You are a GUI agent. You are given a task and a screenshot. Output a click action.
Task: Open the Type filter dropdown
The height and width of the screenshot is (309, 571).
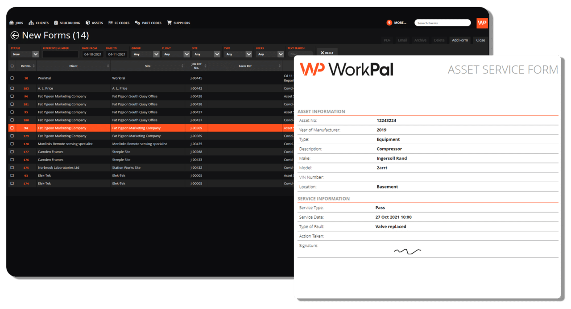click(x=238, y=54)
